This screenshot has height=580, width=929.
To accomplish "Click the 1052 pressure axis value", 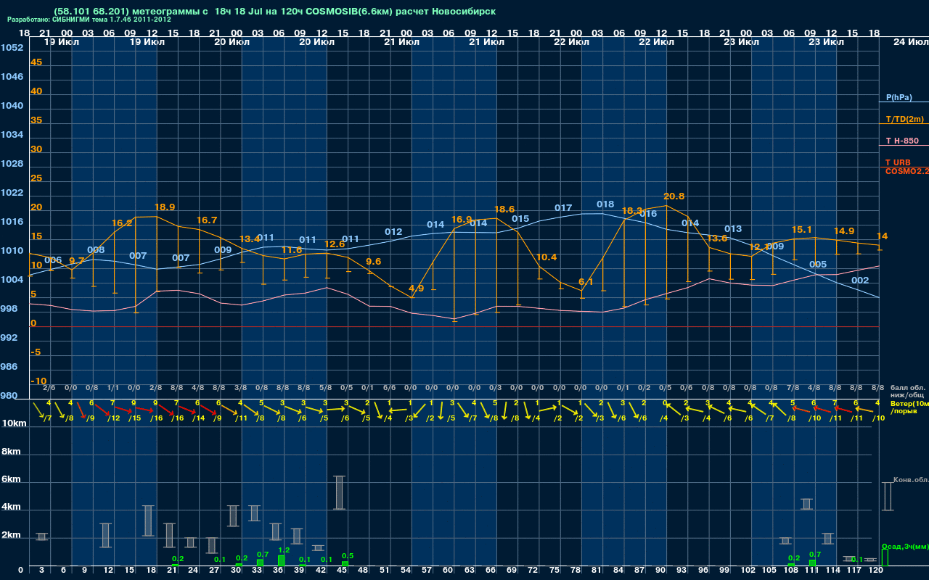I will tap(12, 48).
